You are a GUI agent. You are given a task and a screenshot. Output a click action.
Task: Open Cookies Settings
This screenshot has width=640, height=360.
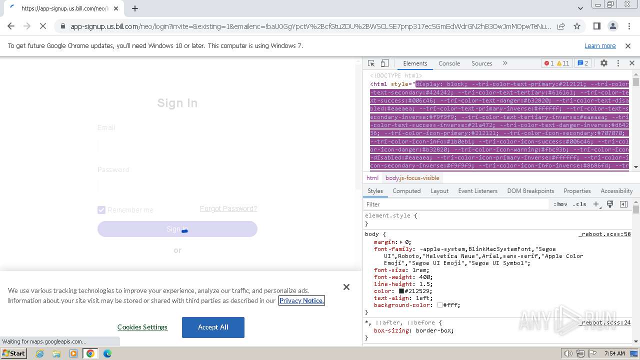click(x=142, y=327)
